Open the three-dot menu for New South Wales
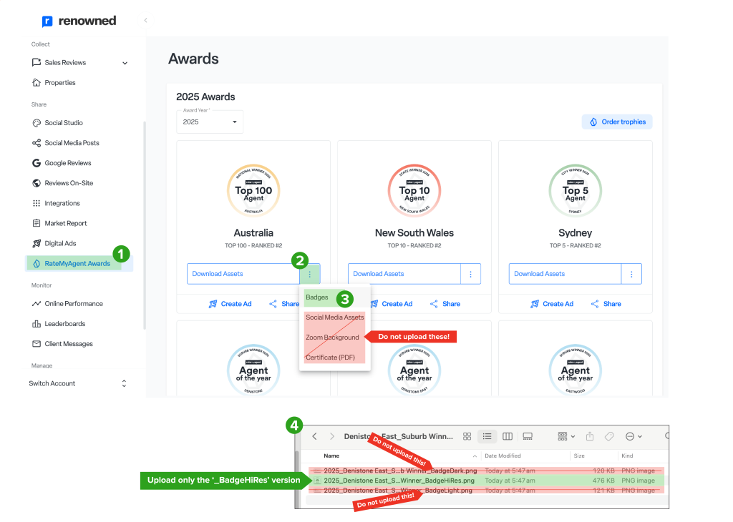This screenshot has width=733, height=522. click(470, 274)
